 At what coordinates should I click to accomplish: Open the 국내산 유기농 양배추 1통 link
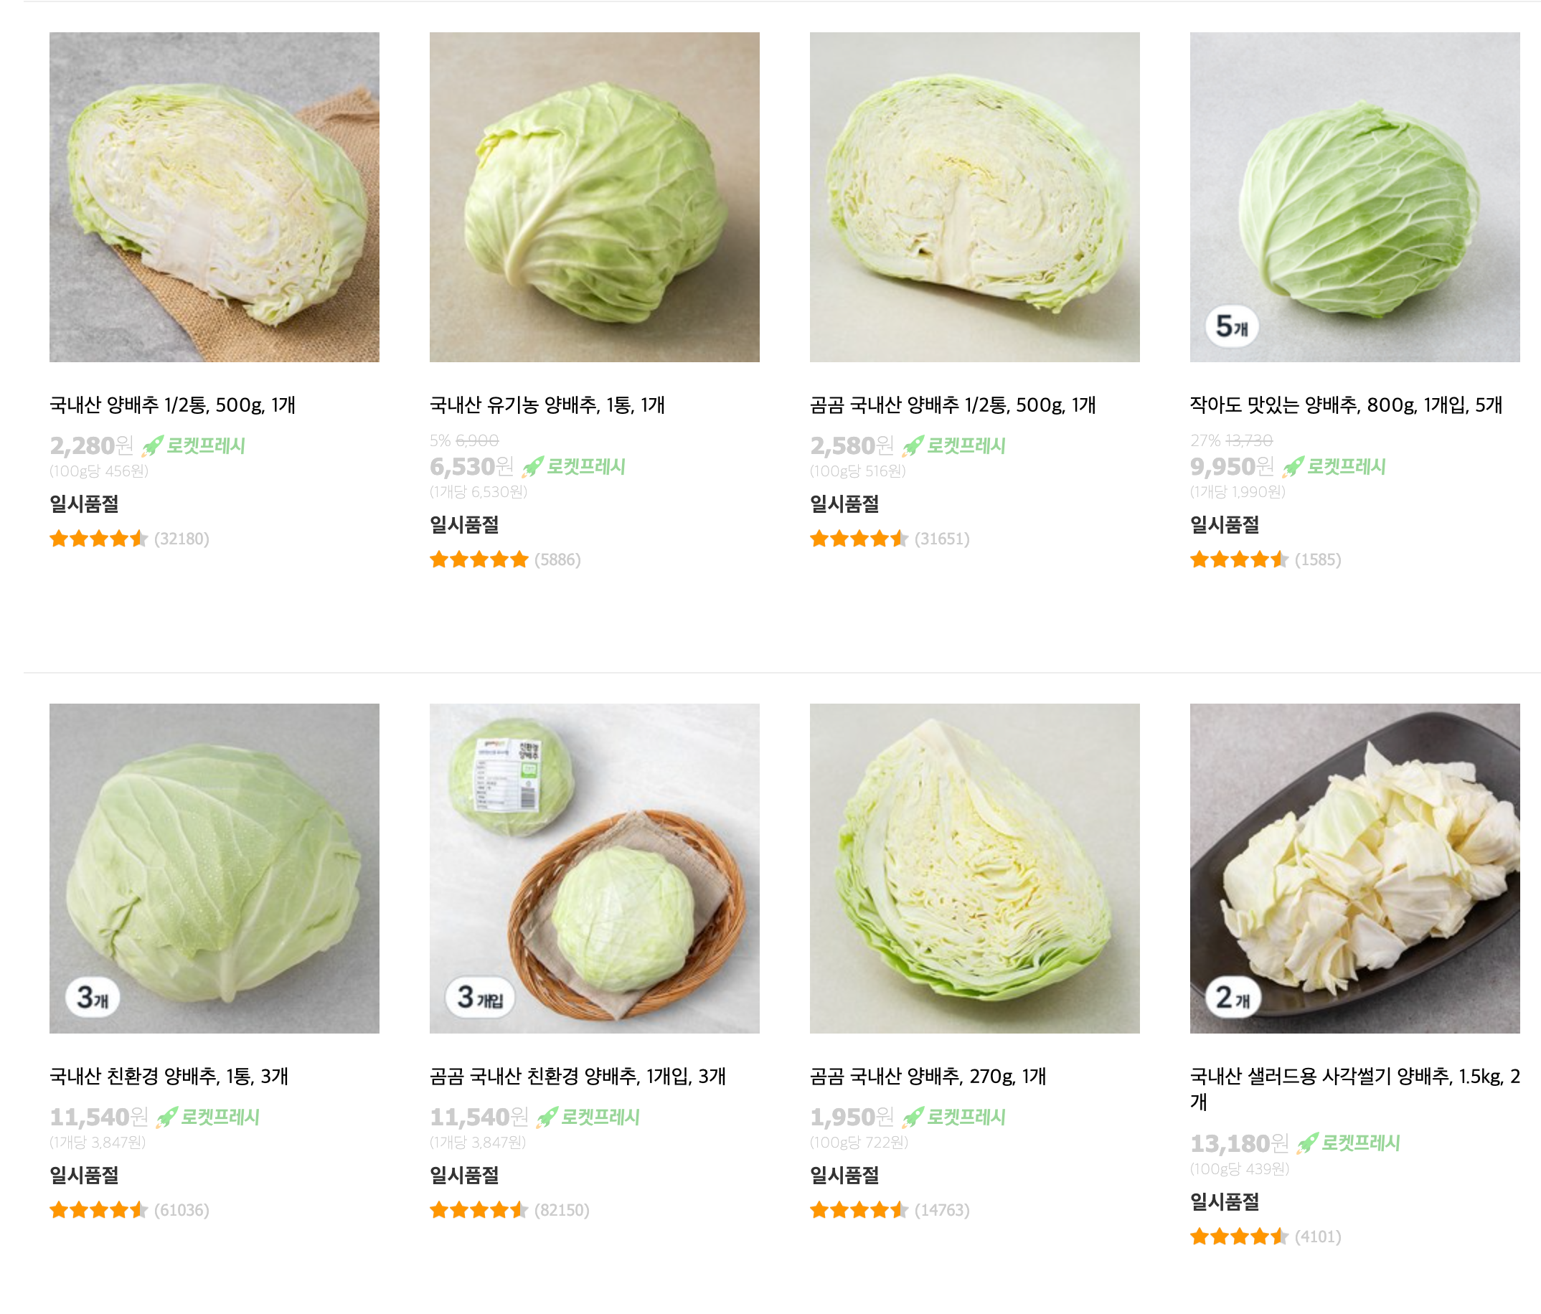coord(547,405)
